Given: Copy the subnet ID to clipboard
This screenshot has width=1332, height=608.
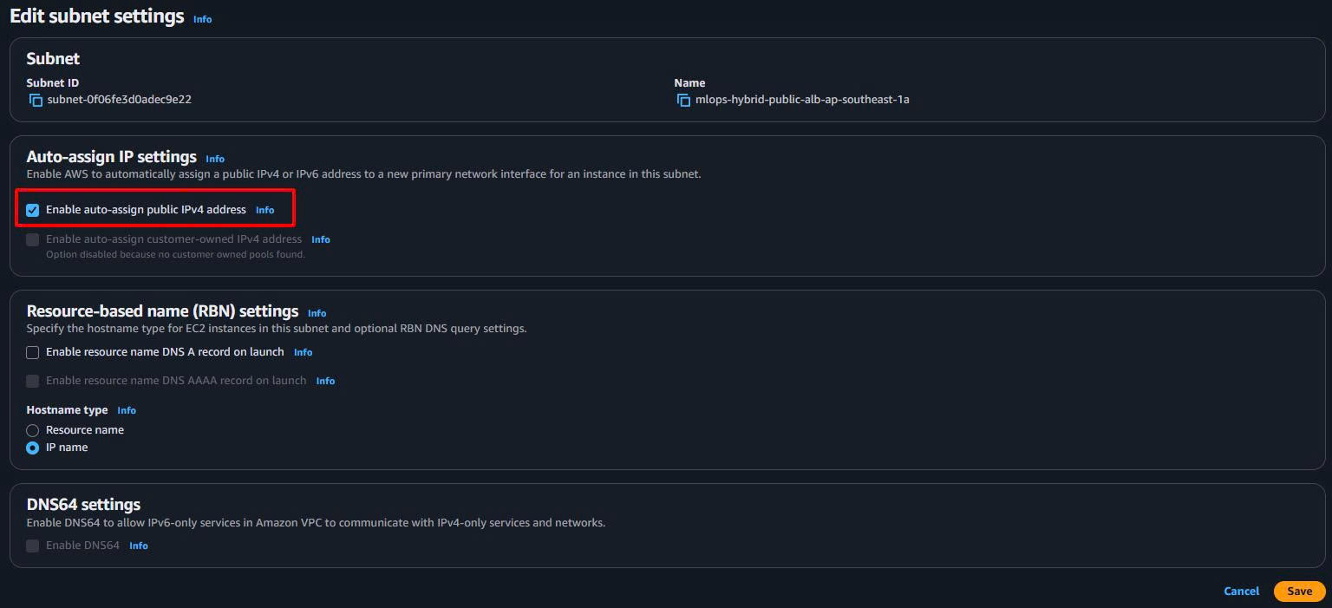Looking at the screenshot, I should coord(36,100).
